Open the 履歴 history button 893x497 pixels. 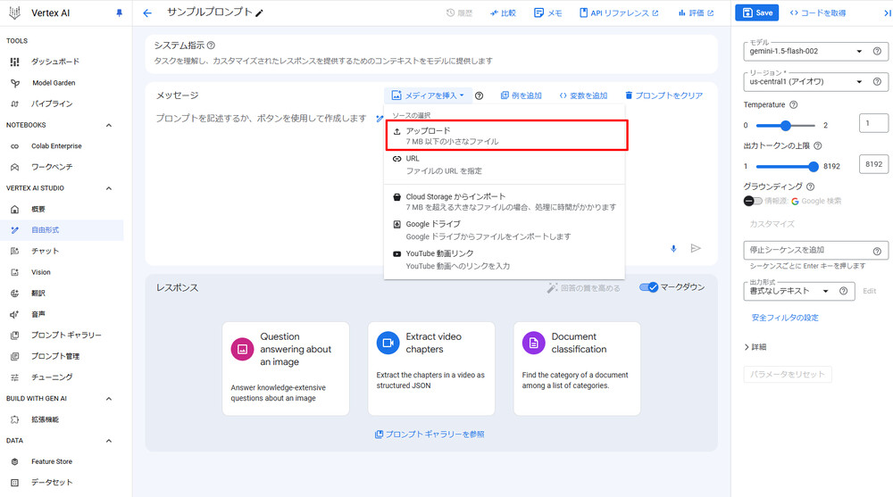(459, 12)
